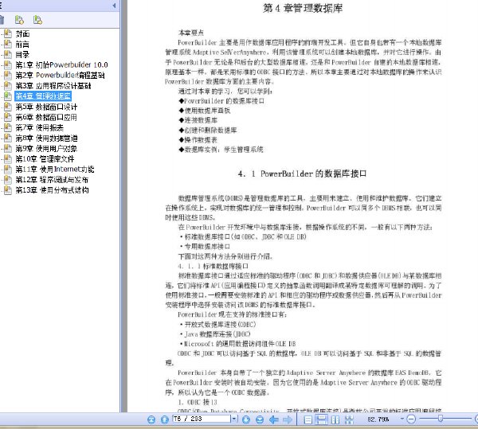Click subsection 4. 1. 1 标准数据库接口
478x429 pixels.
pos(214,267)
